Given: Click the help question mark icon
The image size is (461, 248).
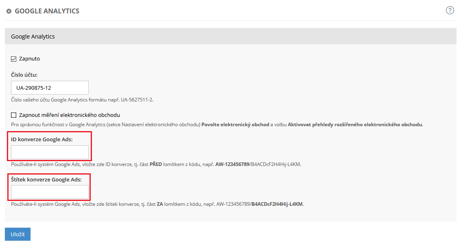Looking at the screenshot, I should (x=450, y=11).
